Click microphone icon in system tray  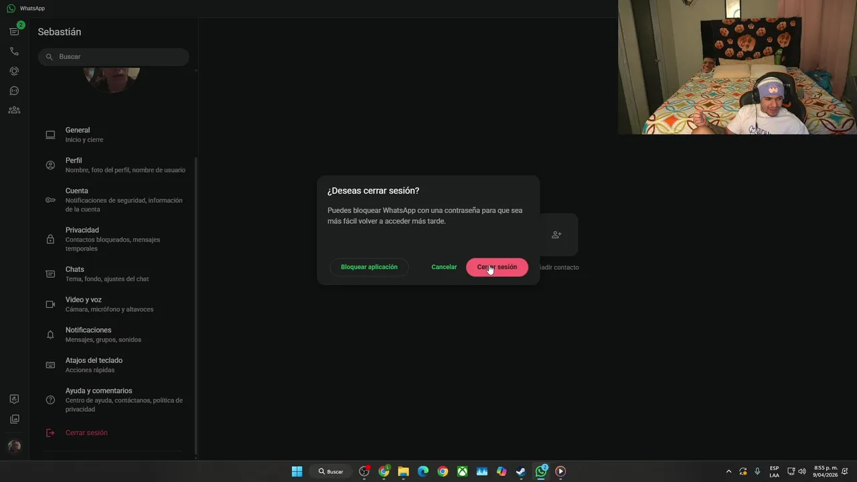pos(757,471)
